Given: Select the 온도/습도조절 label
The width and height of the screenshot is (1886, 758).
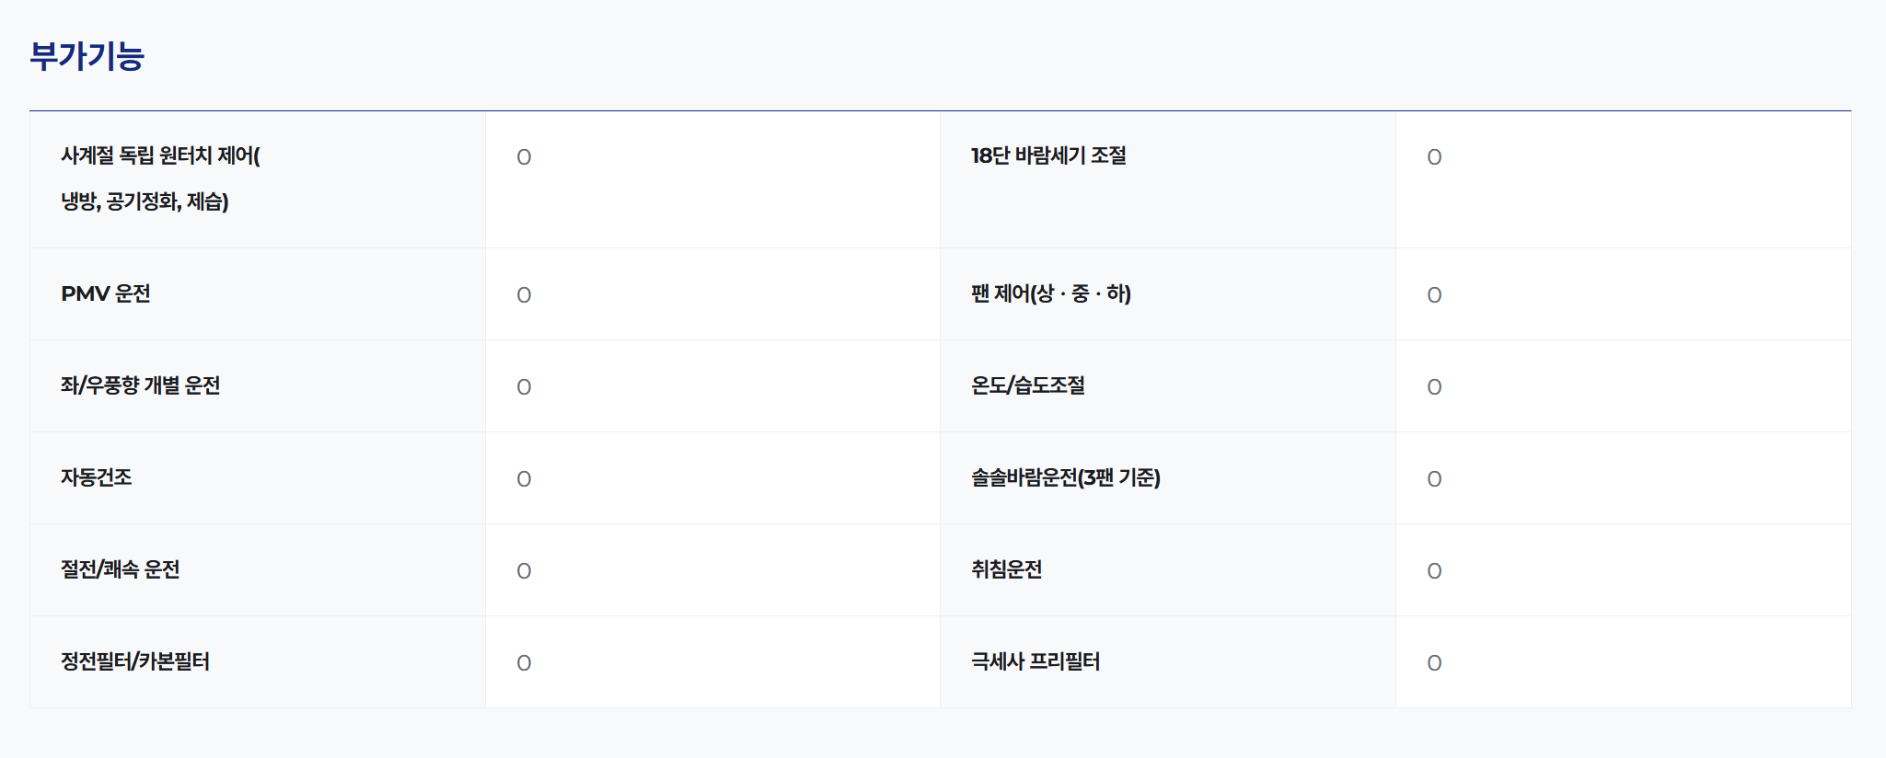Looking at the screenshot, I should (x=1028, y=385).
